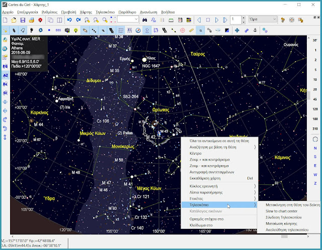Image resolution: width=322 pixels, height=250 pixels.
Task: Click the compass icon in object bar
Action: click(x=138, y=30)
